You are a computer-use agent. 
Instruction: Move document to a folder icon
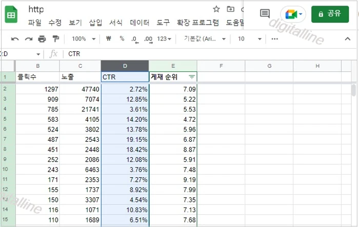[230, 9]
